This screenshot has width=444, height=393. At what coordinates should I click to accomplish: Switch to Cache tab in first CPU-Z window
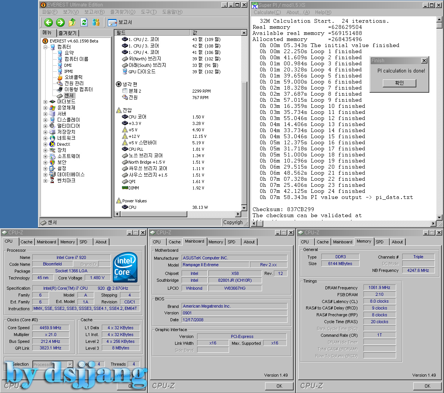click(27, 242)
